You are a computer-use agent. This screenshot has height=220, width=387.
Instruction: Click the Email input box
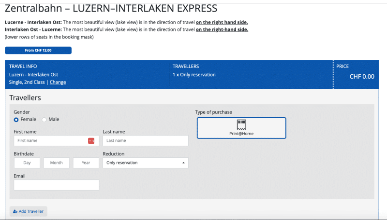(57, 185)
